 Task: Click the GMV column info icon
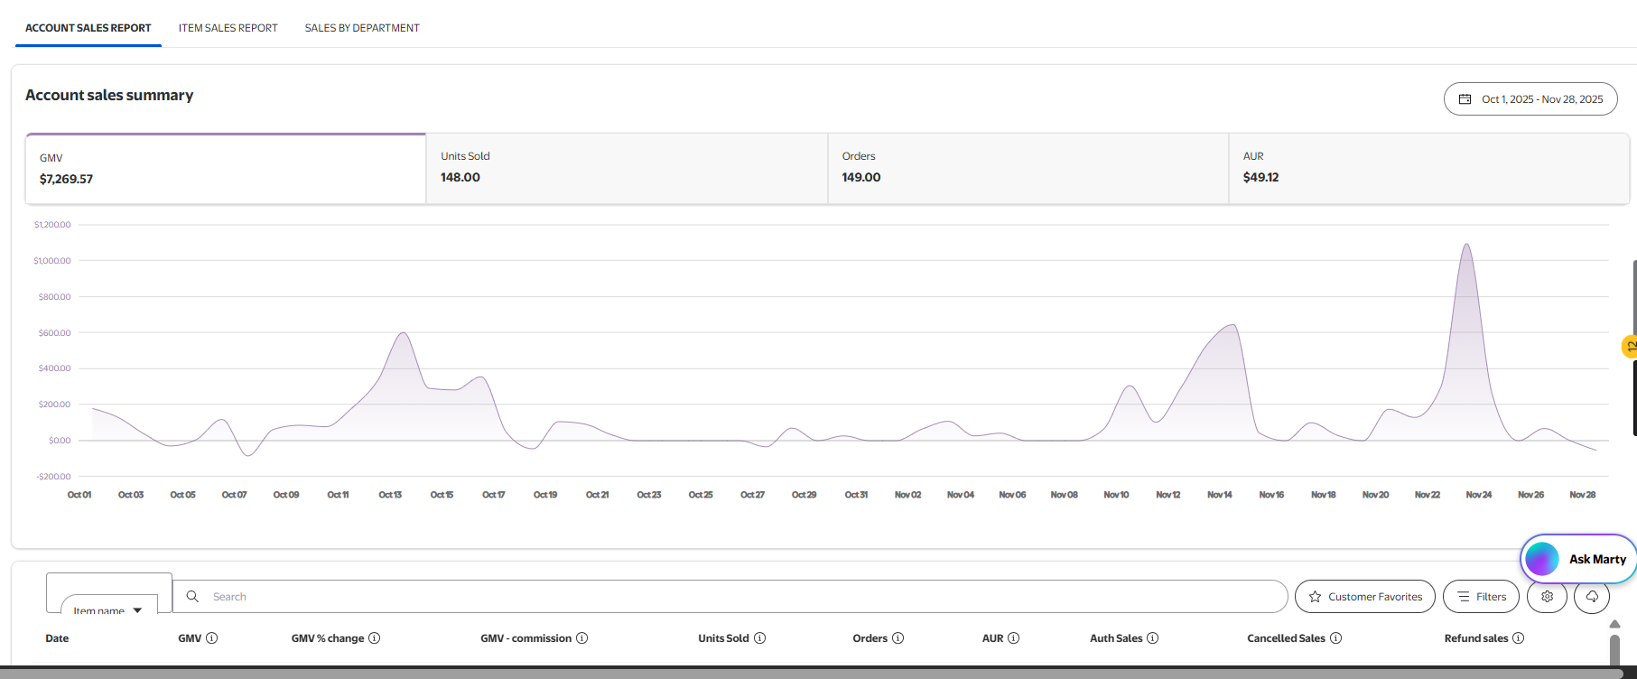tap(211, 638)
